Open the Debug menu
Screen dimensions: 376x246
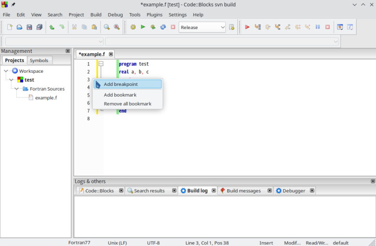(x=115, y=15)
